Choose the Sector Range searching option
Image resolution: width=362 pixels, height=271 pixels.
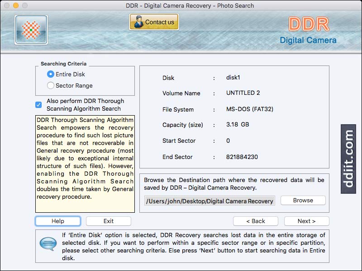(51, 85)
